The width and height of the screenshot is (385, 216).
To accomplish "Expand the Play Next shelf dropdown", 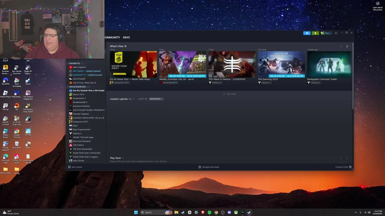I will [123, 158].
